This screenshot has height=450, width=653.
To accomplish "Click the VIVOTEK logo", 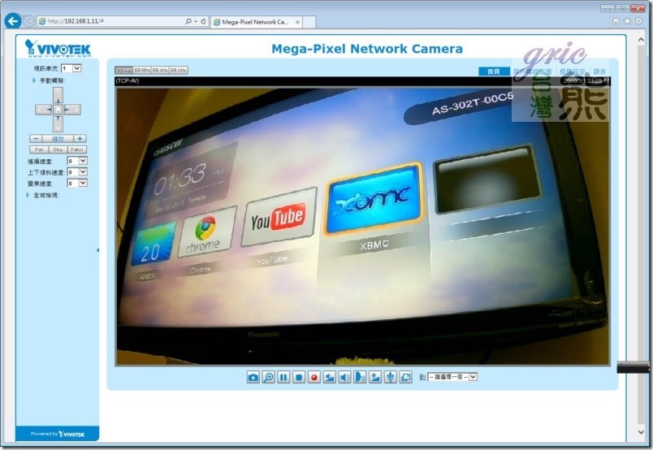I will coord(58,48).
